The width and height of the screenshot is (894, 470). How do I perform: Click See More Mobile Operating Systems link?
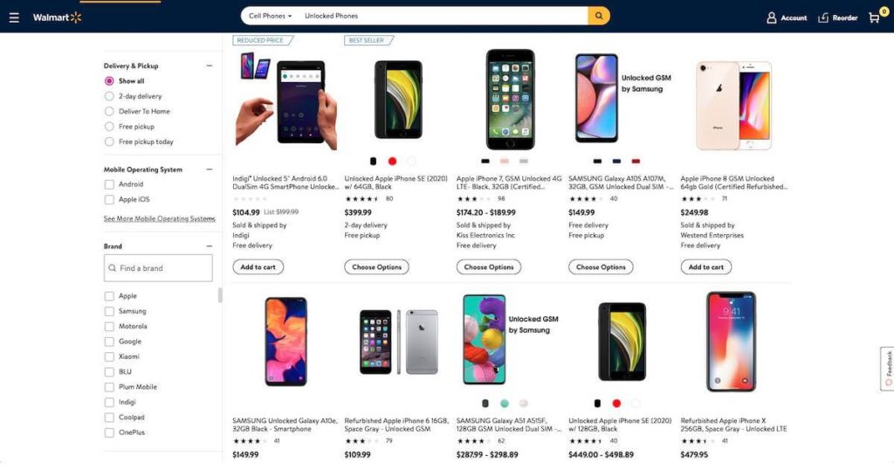(x=159, y=219)
